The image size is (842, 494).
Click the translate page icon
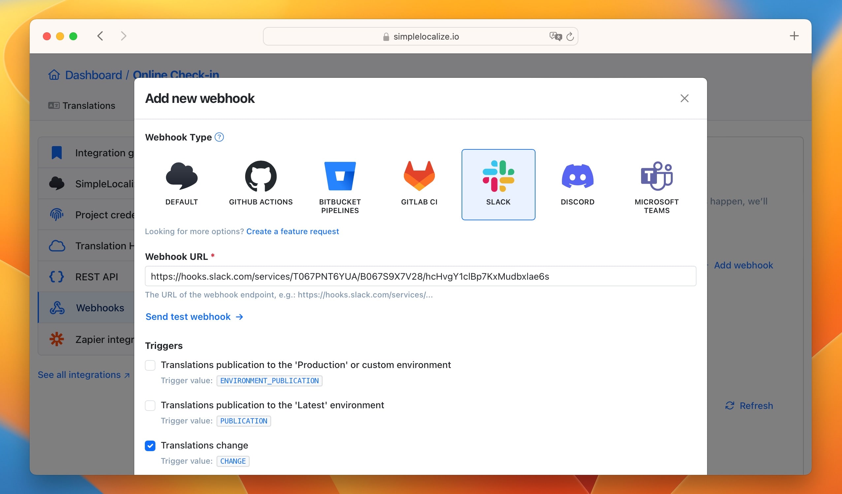(555, 36)
